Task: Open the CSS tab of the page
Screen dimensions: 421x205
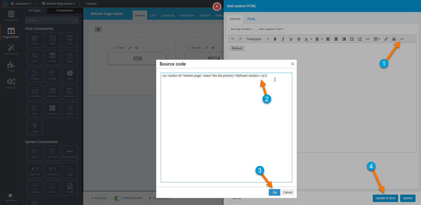Action: [153, 16]
